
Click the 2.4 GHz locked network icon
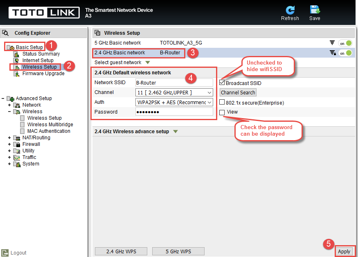(x=333, y=53)
